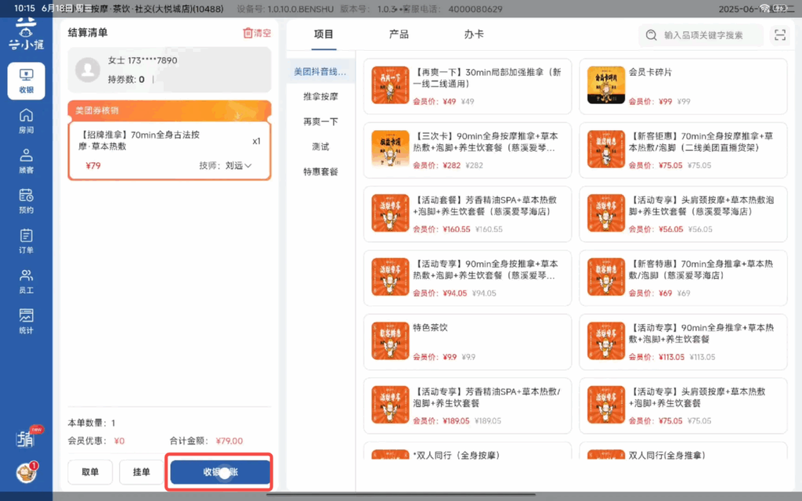
Task: Open thumbnail of 会员卡碎片 item
Action: (x=606, y=85)
